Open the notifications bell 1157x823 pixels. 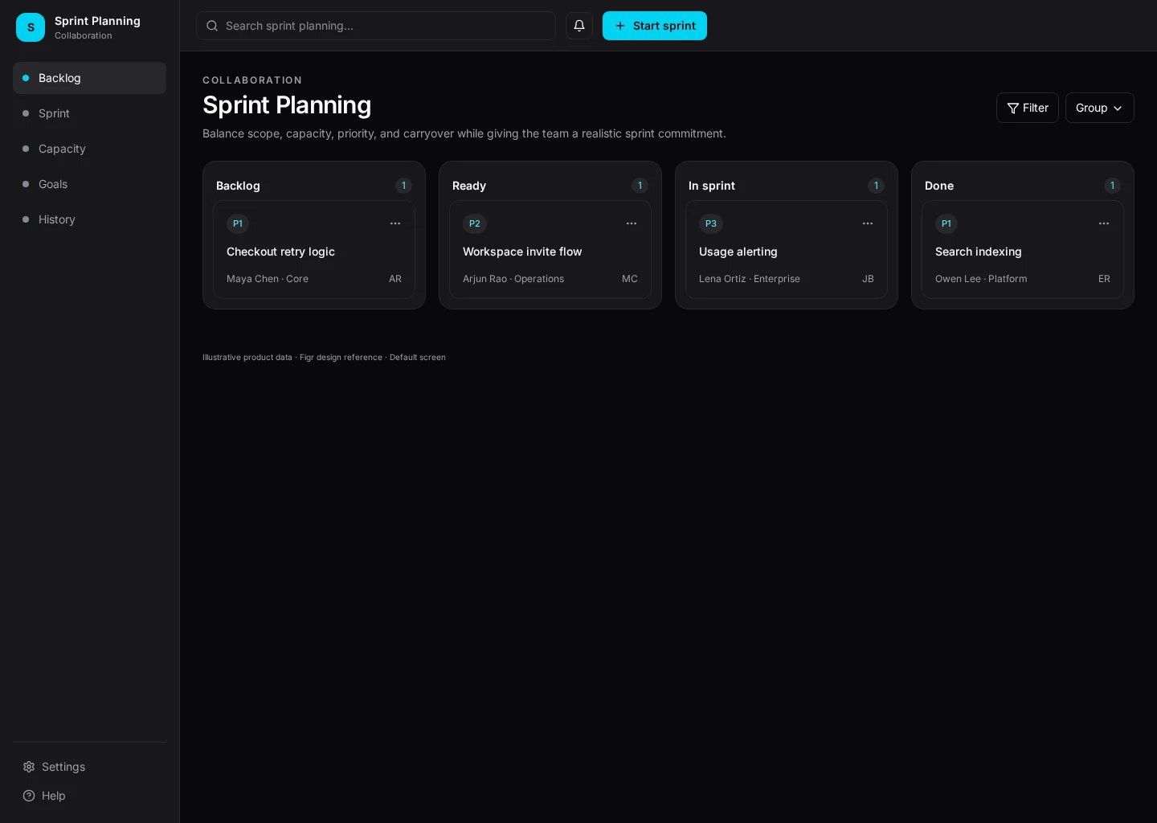point(579,26)
